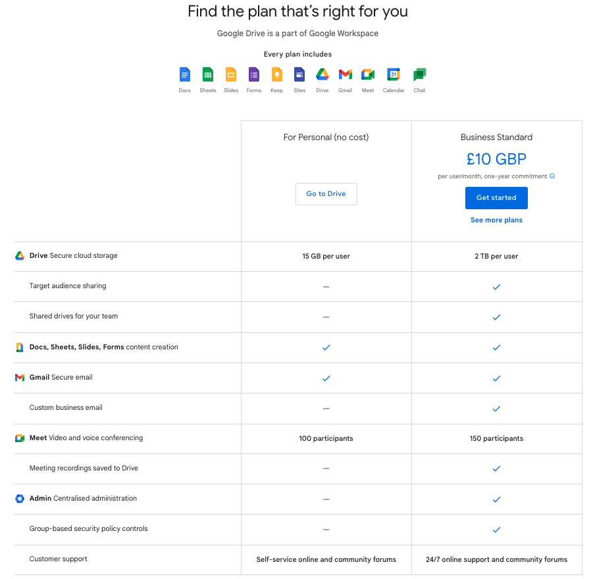Click Business Standard checkmark for Docs content creation
This screenshot has height=579, width=591.
point(497,347)
